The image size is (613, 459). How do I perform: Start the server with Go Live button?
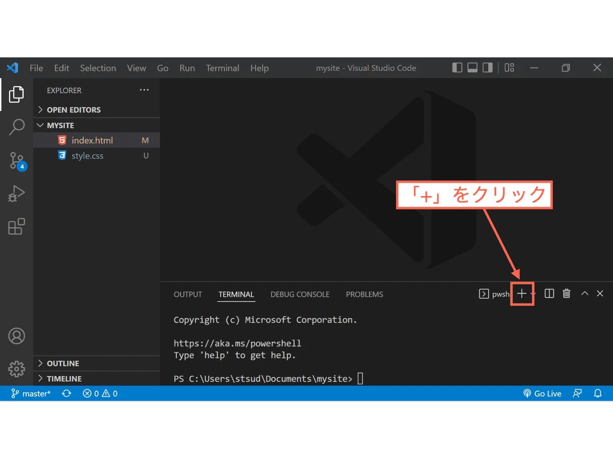(542, 393)
